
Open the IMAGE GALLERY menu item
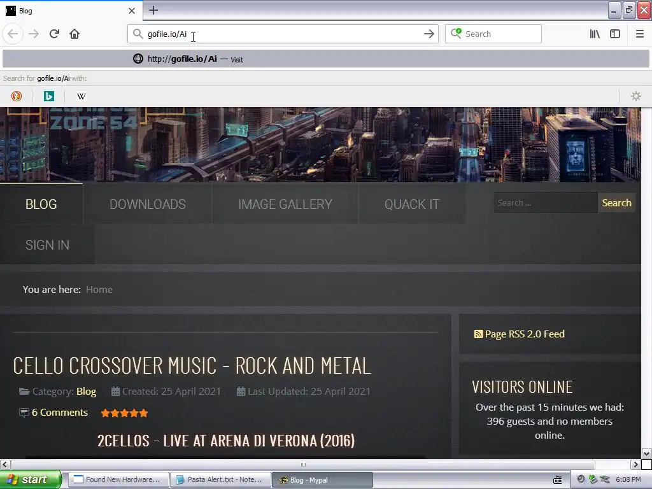[x=285, y=204]
